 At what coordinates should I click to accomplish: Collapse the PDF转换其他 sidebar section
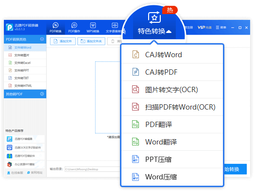point(42,39)
